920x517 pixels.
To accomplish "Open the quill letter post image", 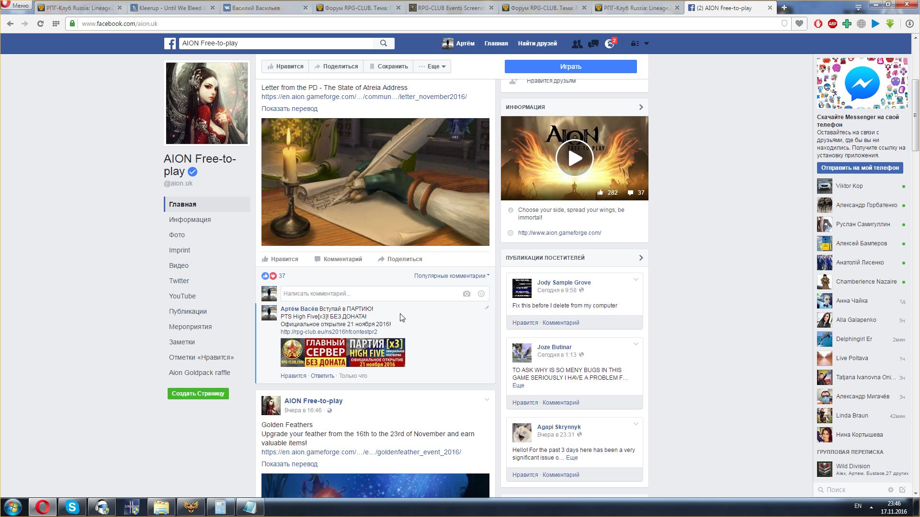I will point(375,182).
